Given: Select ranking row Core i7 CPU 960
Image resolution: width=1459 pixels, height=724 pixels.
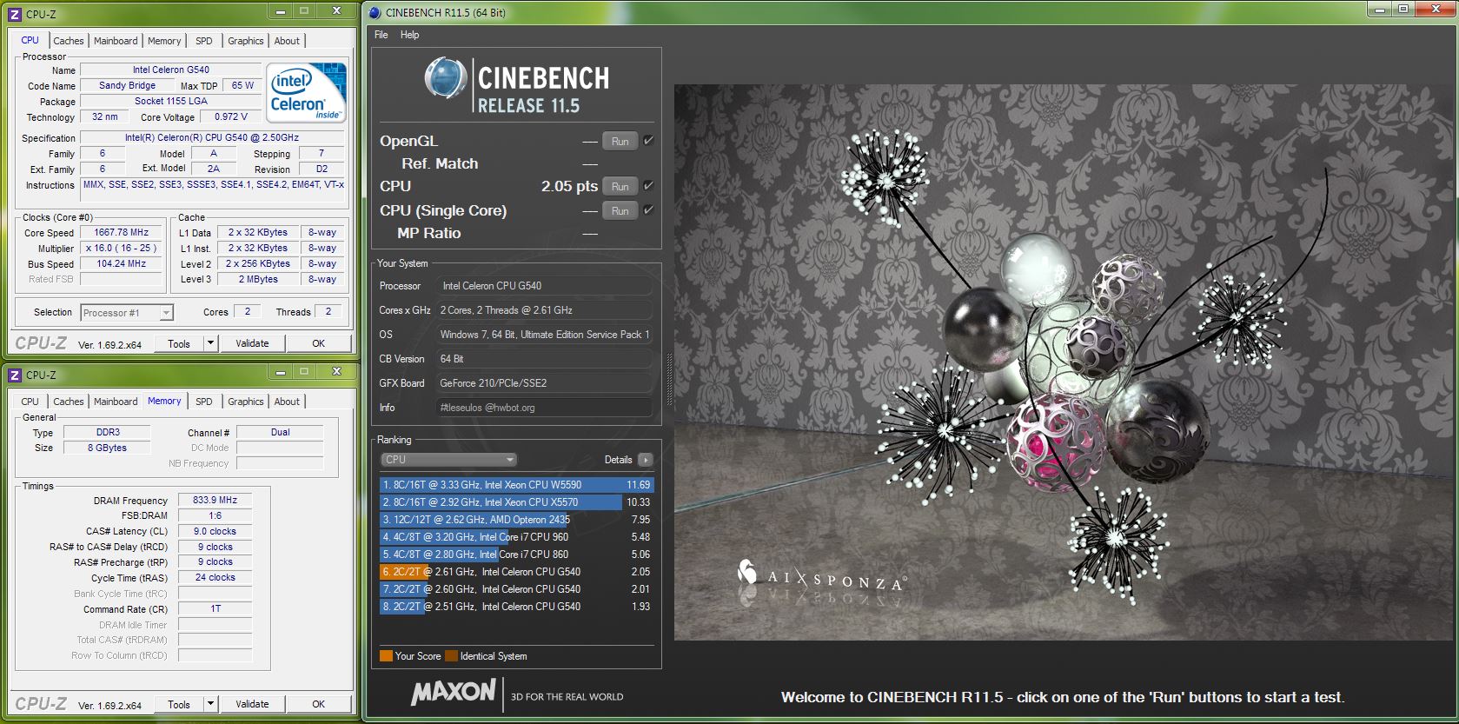Looking at the screenshot, I should 516,537.
